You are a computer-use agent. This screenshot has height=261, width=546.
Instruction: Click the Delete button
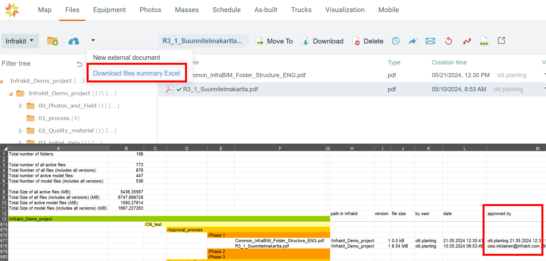coord(368,41)
